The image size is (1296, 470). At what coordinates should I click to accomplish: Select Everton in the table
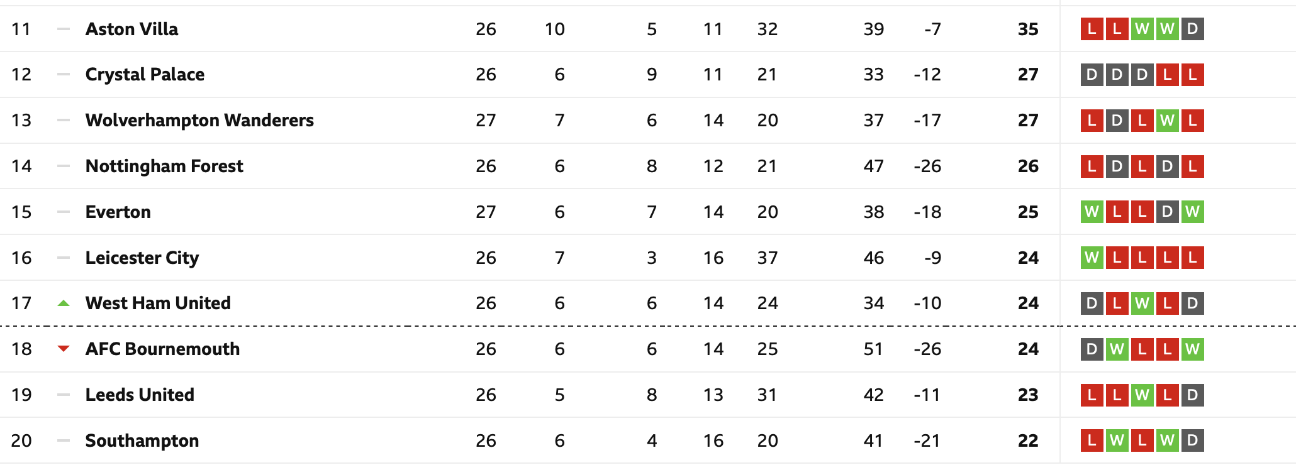(x=118, y=212)
